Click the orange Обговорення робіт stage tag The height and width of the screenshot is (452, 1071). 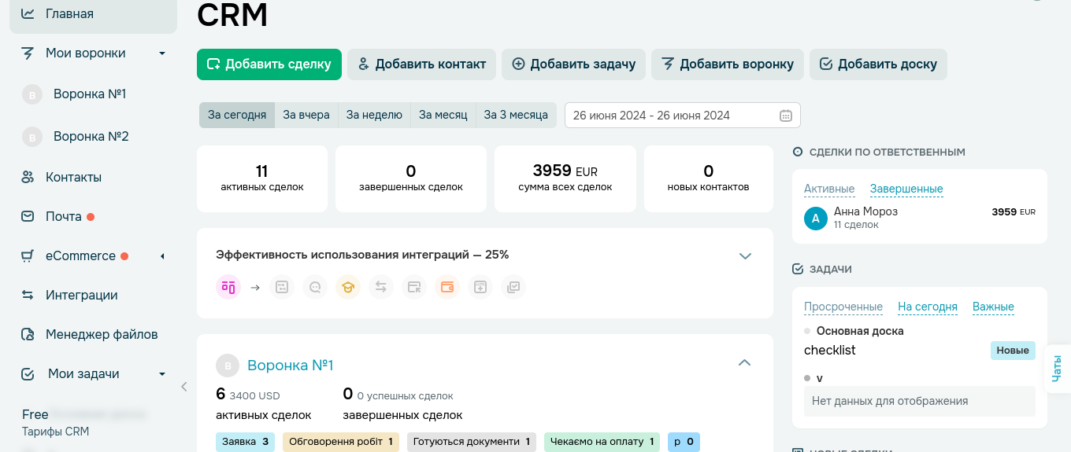point(341,442)
